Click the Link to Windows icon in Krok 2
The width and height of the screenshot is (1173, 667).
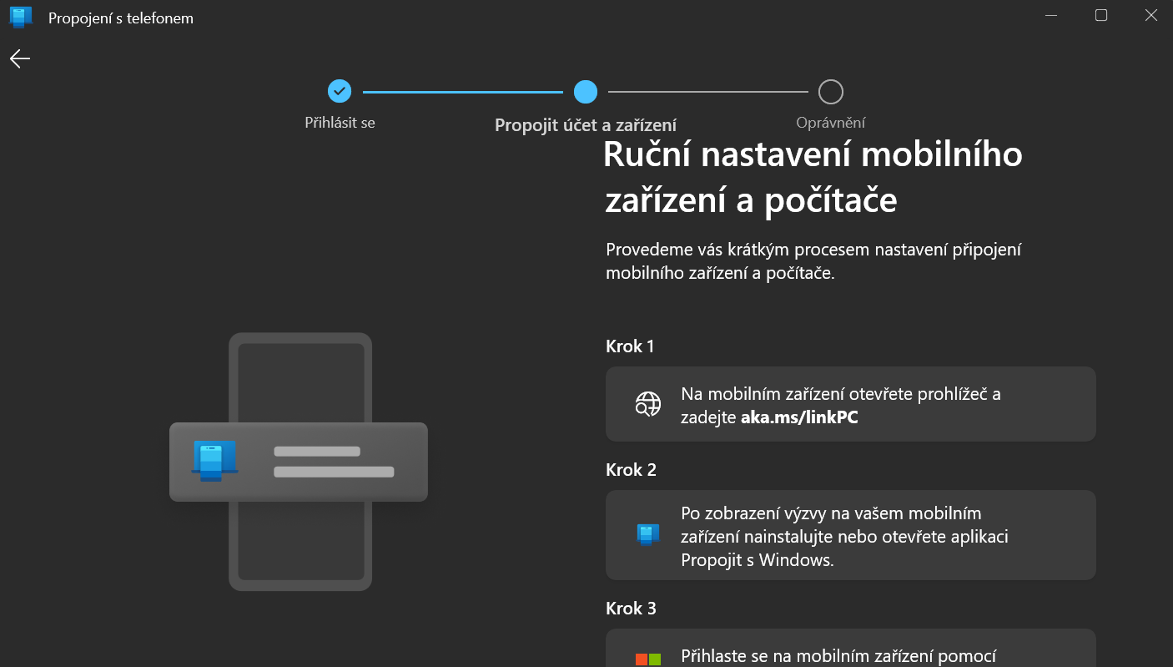(648, 535)
